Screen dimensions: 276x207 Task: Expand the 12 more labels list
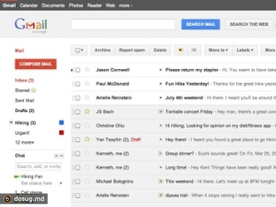(x=25, y=142)
